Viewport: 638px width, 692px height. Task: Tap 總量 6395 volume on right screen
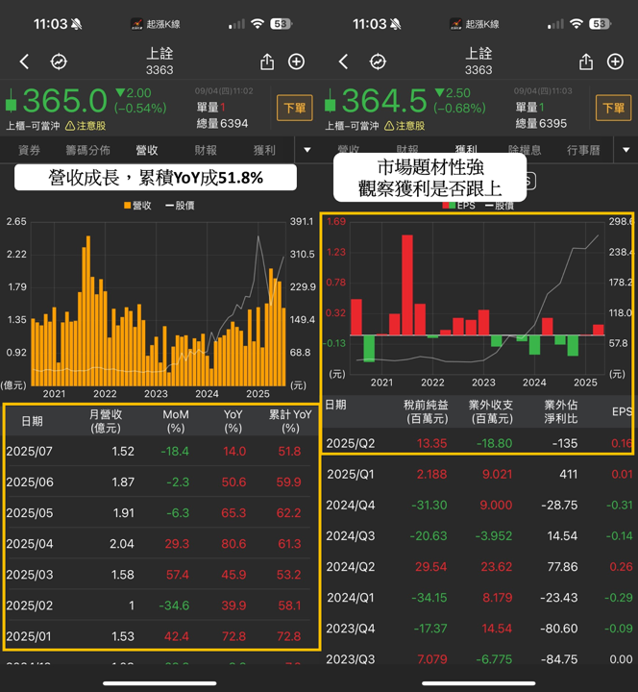(x=541, y=124)
